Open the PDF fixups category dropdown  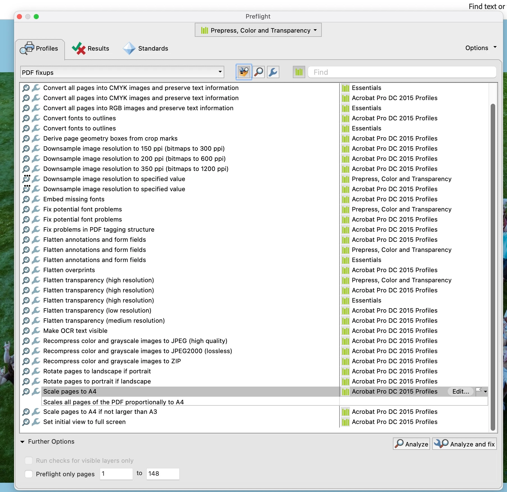click(x=122, y=72)
